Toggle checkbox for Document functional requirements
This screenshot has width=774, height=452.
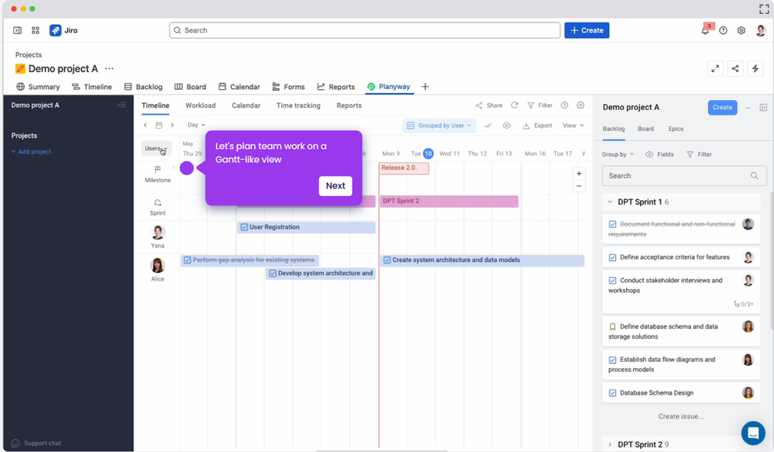click(x=613, y=224)
